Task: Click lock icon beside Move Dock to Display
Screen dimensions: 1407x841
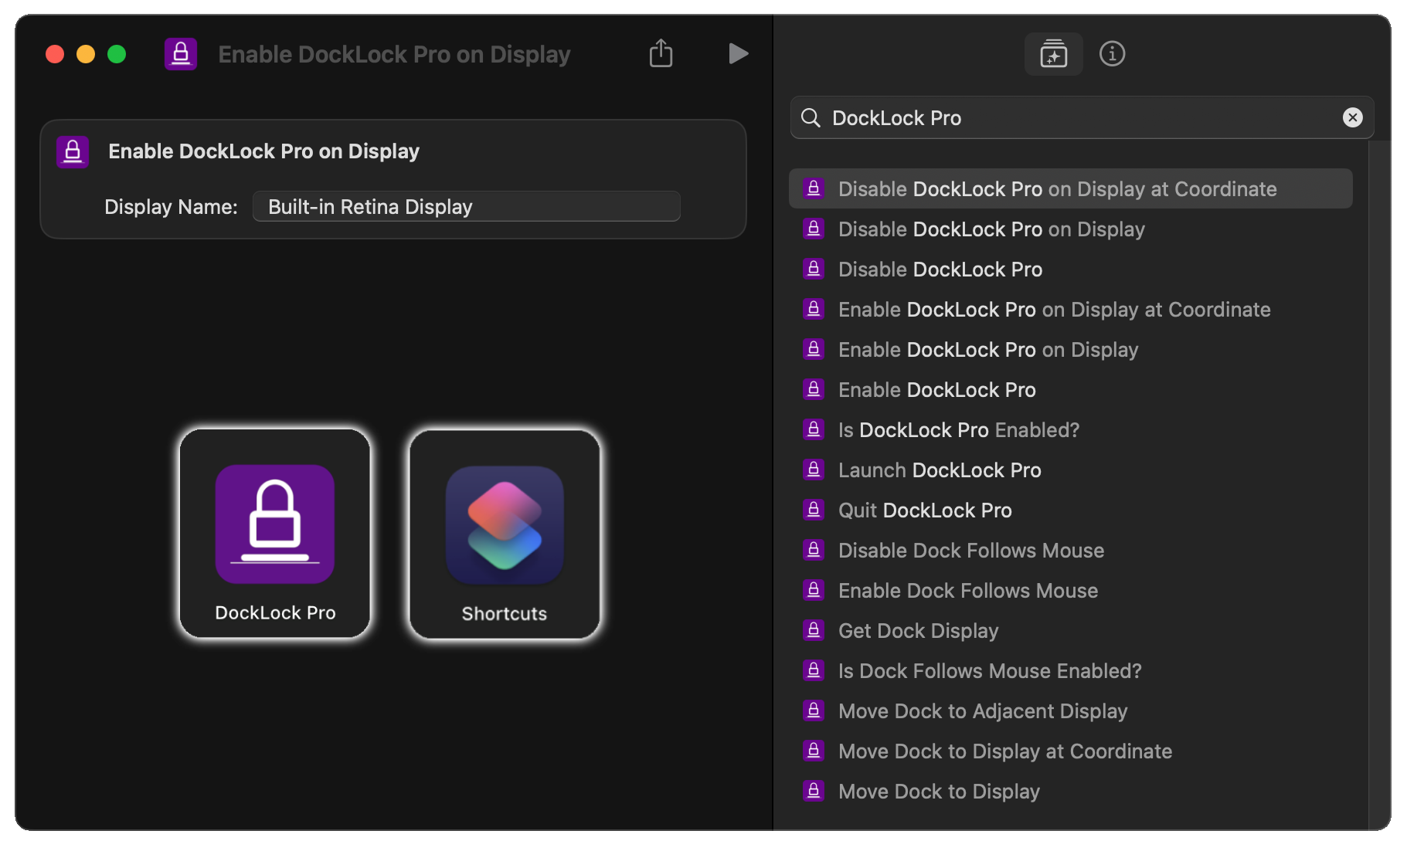Action: 814,790
